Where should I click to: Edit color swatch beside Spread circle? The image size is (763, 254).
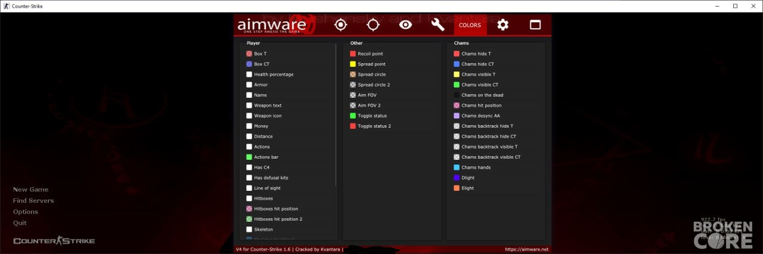tap(353, 75)
